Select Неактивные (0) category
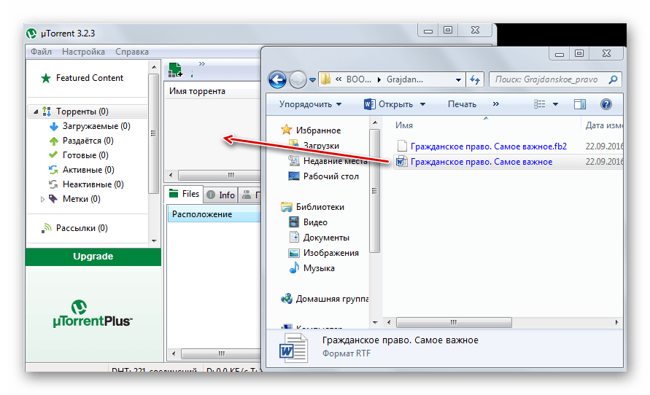Image resolution: width=650 pixels, height=395 pixels. pyautogui.click(x=86, y=184)
